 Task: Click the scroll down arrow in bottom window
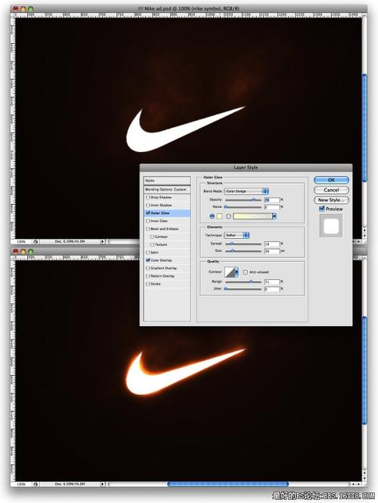pos(364,478)
